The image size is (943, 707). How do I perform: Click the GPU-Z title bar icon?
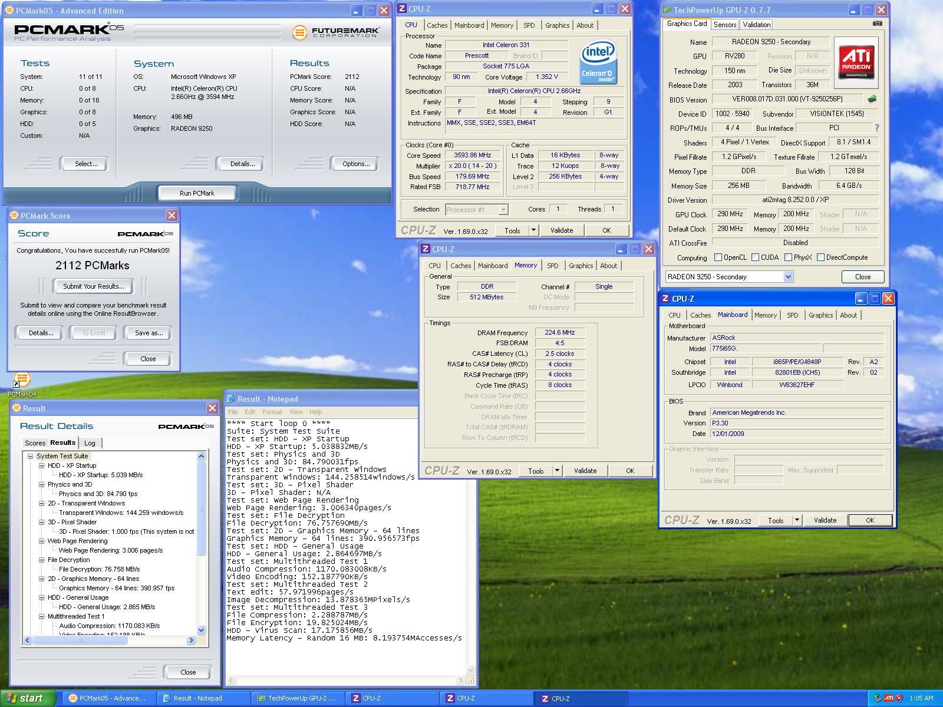point(667,10)
